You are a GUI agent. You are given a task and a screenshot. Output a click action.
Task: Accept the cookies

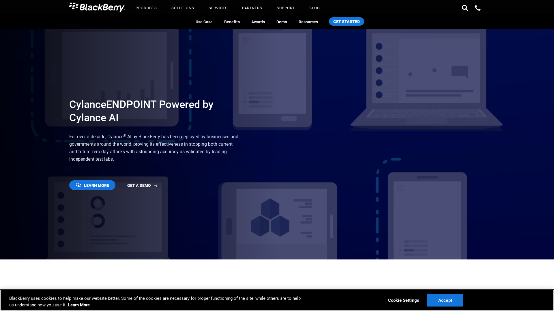click(445, 300)
